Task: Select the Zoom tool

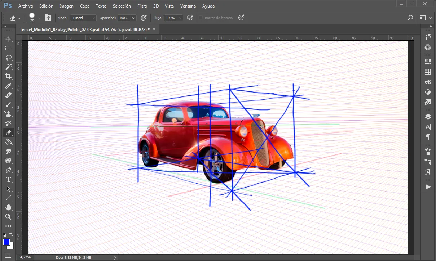Action: click(x=8, y=217)
